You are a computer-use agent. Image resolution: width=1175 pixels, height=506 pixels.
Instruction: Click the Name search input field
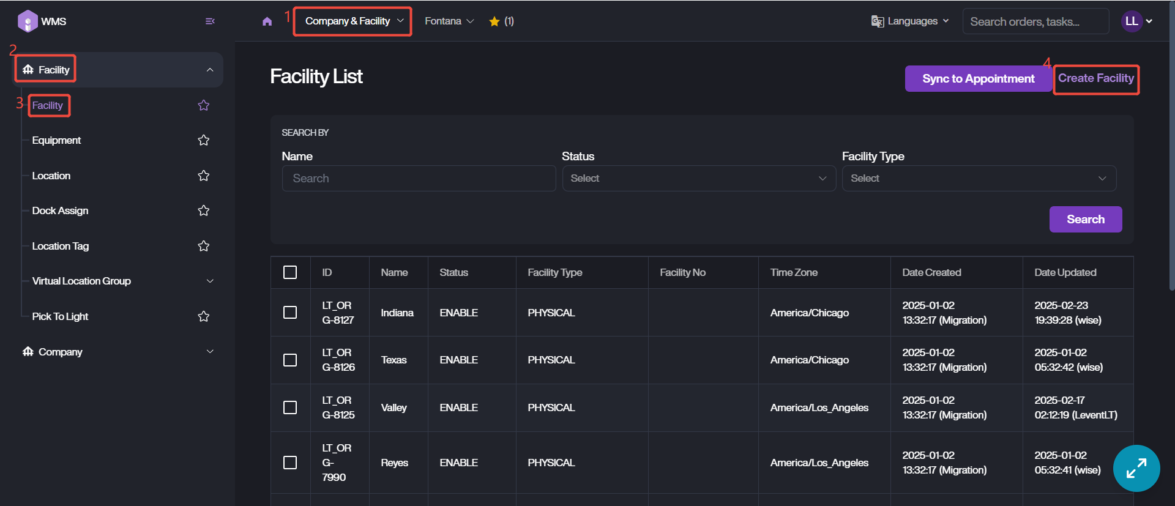click(419, 179)
